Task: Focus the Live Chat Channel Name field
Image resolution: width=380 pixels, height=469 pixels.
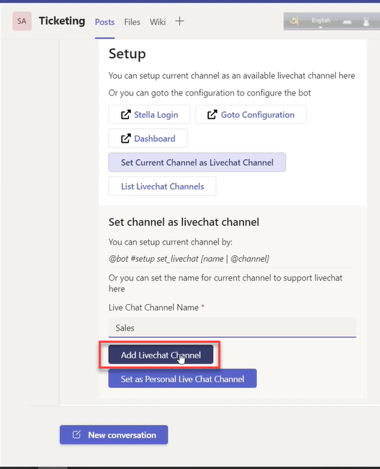Action: (x=233, y=328)
